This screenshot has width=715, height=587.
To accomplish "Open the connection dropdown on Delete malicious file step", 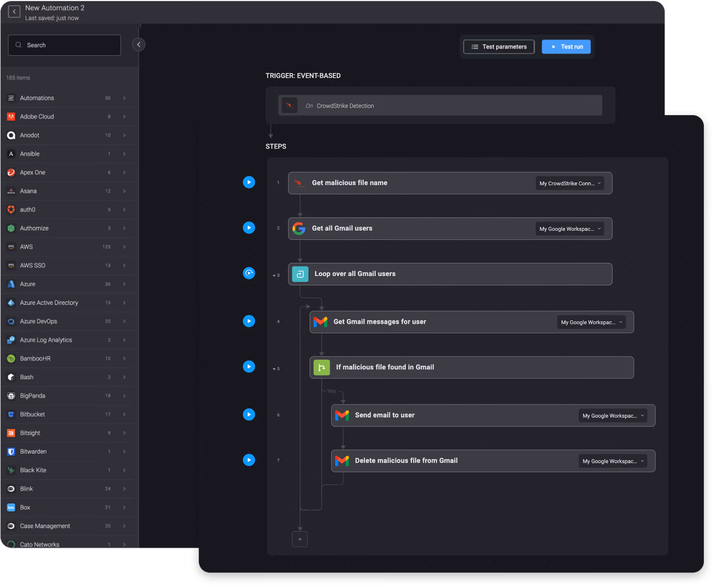I will pos(613,461).
